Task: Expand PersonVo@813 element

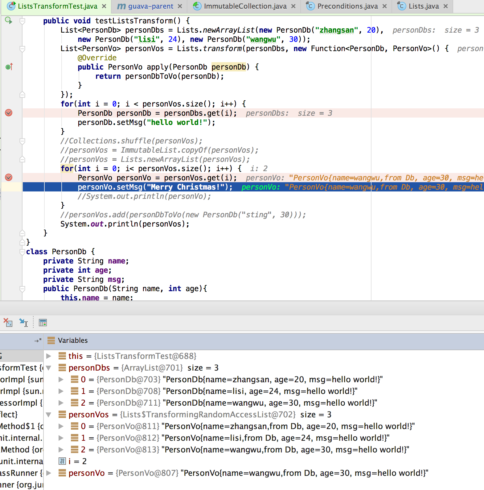Action: 61,450
